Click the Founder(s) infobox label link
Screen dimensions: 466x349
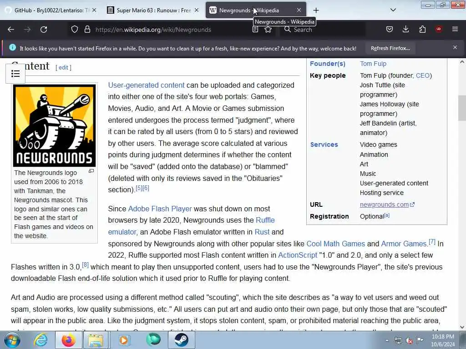(328, 64)
